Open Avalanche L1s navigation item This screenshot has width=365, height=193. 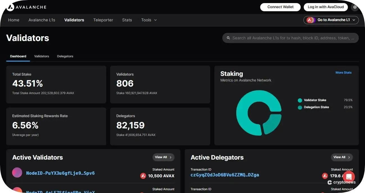pyautogui.click(x=42, y=20)
